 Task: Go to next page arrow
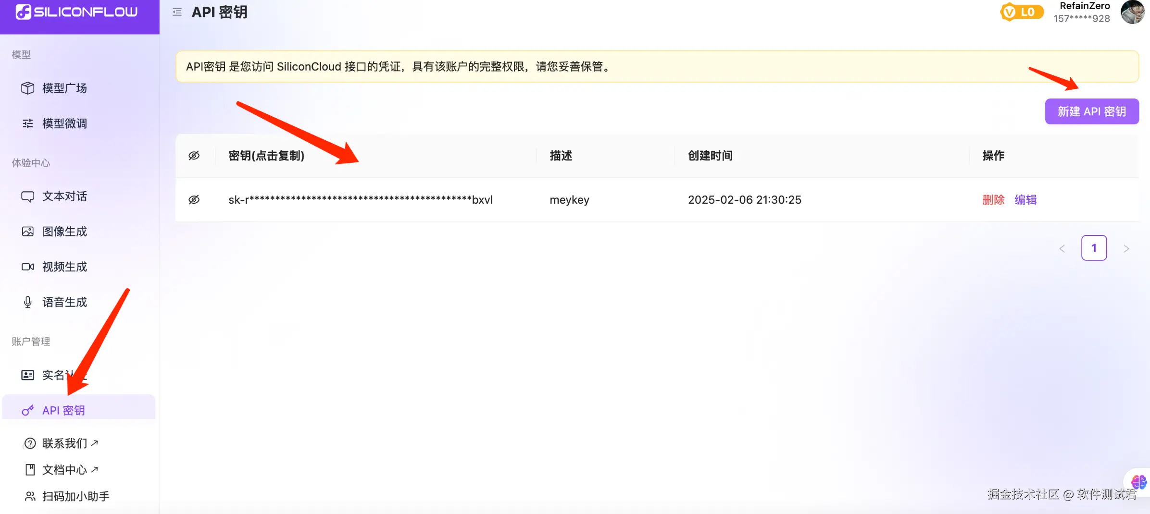(1126, 248)
